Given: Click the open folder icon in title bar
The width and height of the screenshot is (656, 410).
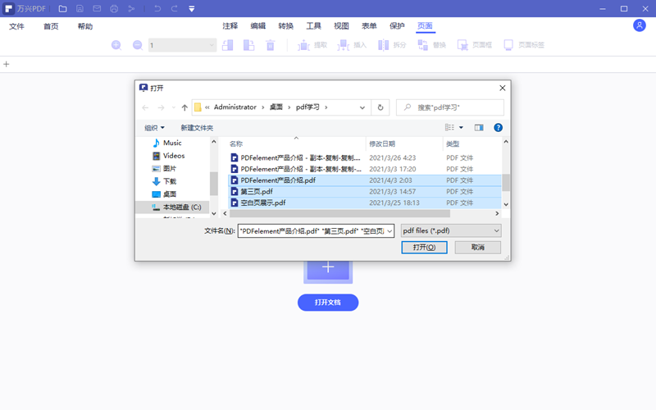Looking at the screenshot, I should [63, 8].
